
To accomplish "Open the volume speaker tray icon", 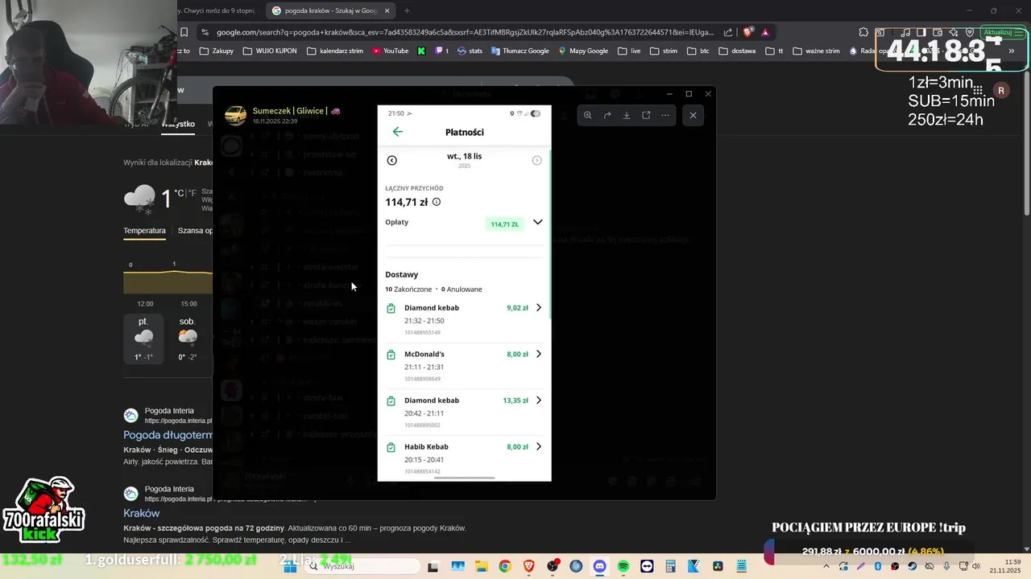I will (977, 566).
